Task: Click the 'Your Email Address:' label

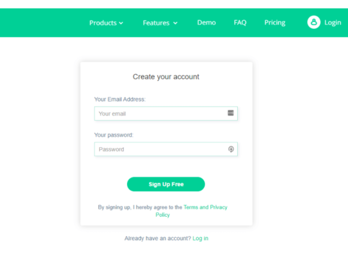Action: coord(120,99)
